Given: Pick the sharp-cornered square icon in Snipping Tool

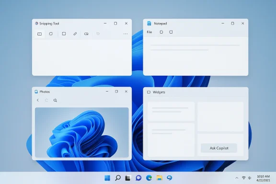Looking at the screenshot, I should click(x=64, y=34).
